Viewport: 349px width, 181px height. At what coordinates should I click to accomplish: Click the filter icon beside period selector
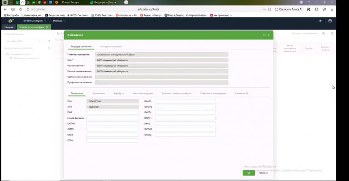tap(49, 41)
